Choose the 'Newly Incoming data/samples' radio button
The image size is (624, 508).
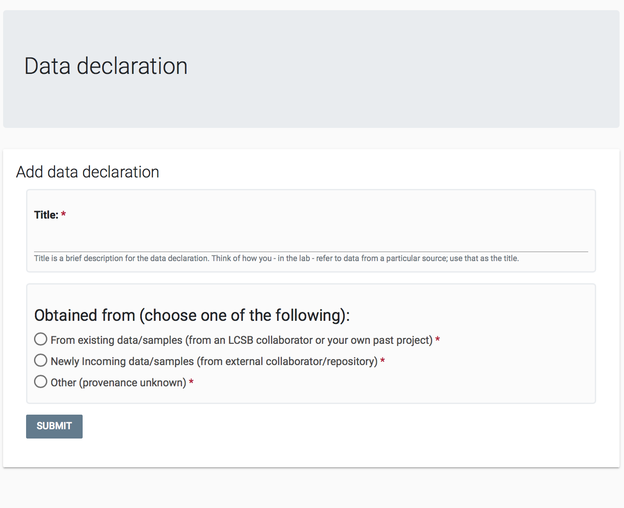coord(41,361)
